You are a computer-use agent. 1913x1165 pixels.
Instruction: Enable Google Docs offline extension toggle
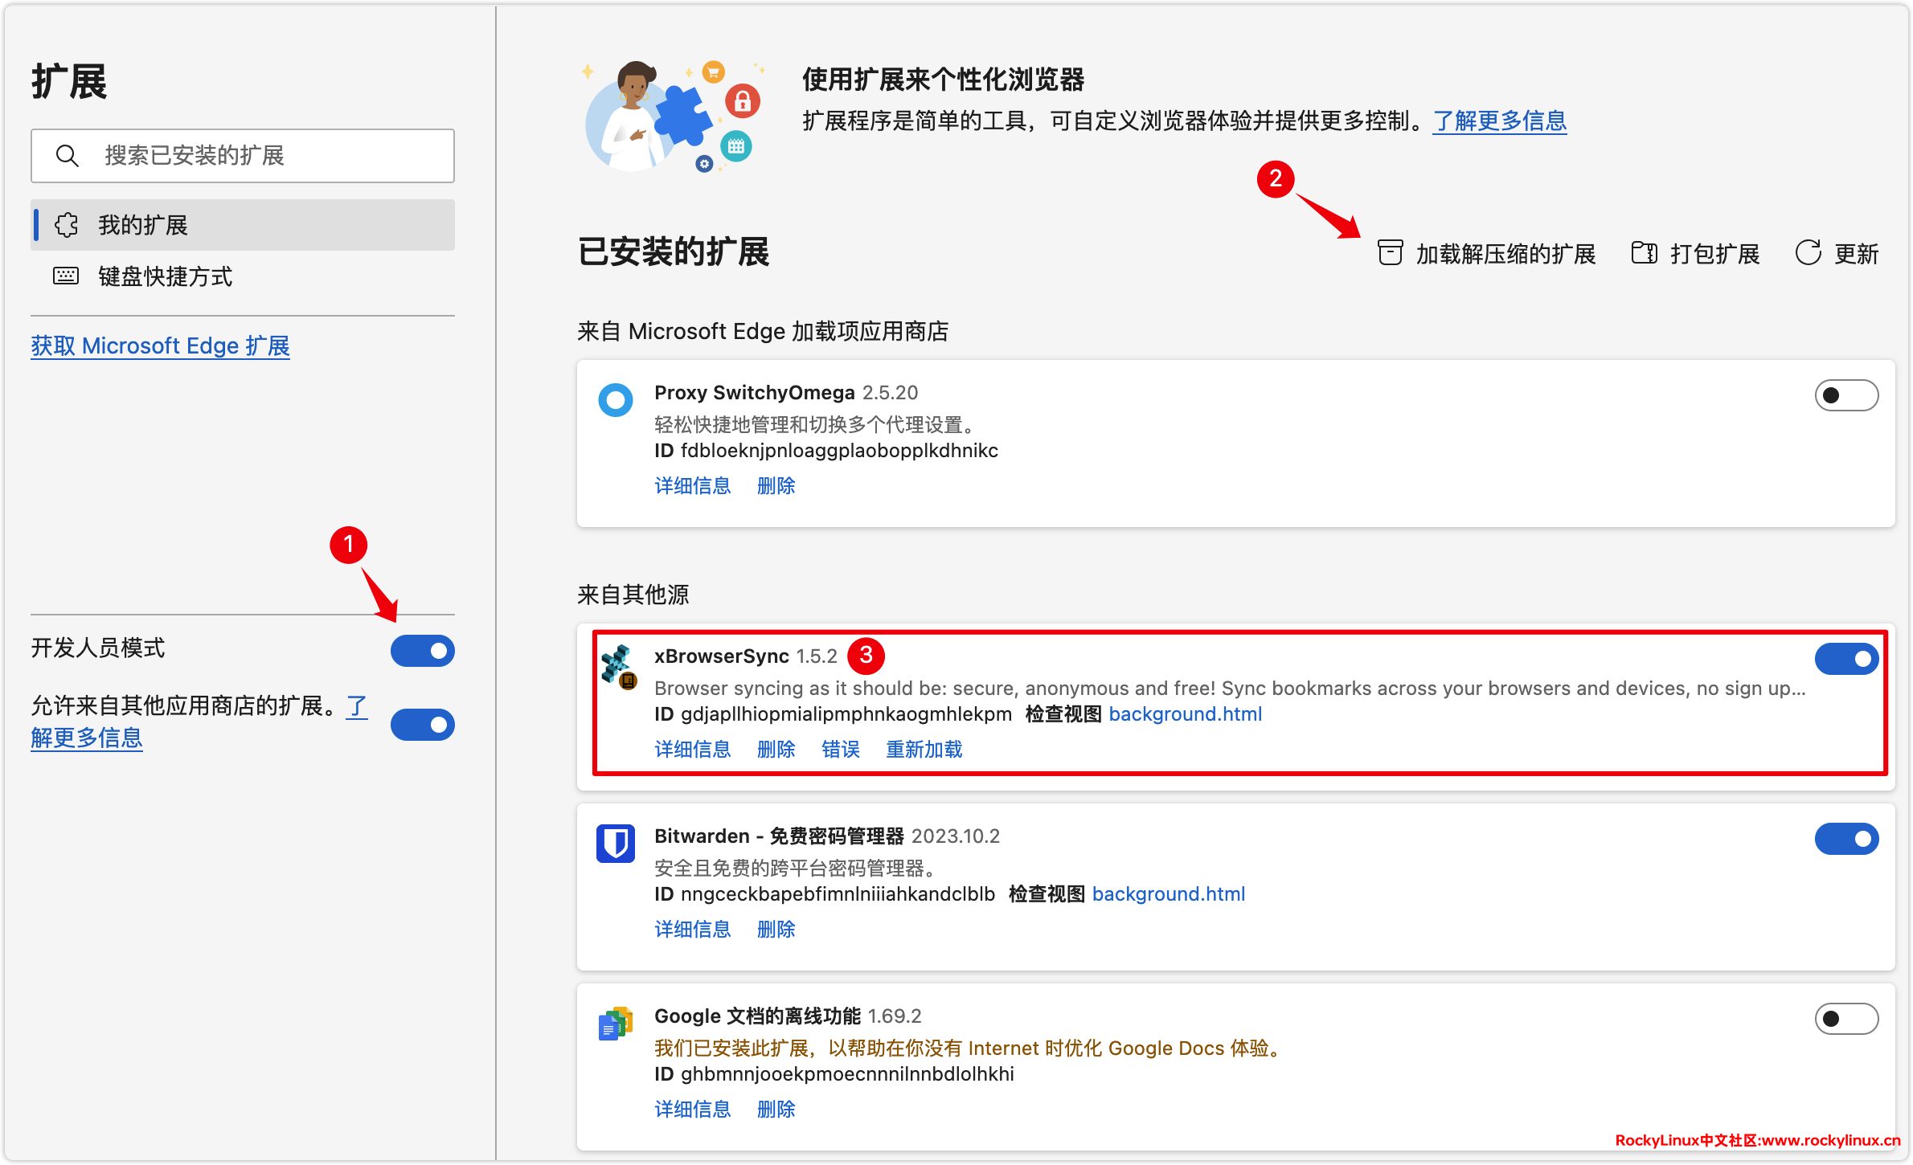click(x=1845, y=1019)
